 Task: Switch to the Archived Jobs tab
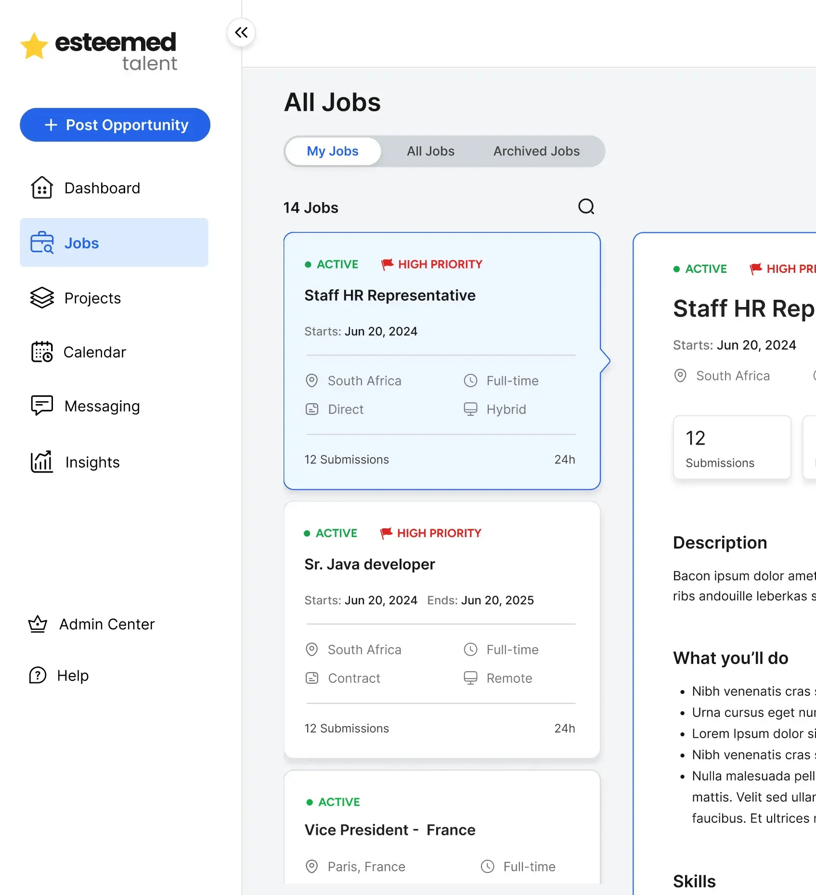pos(536,151)
